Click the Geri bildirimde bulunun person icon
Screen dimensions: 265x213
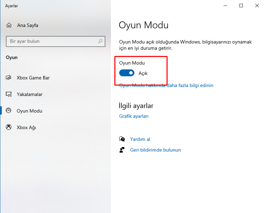click(x=122, y=150)
